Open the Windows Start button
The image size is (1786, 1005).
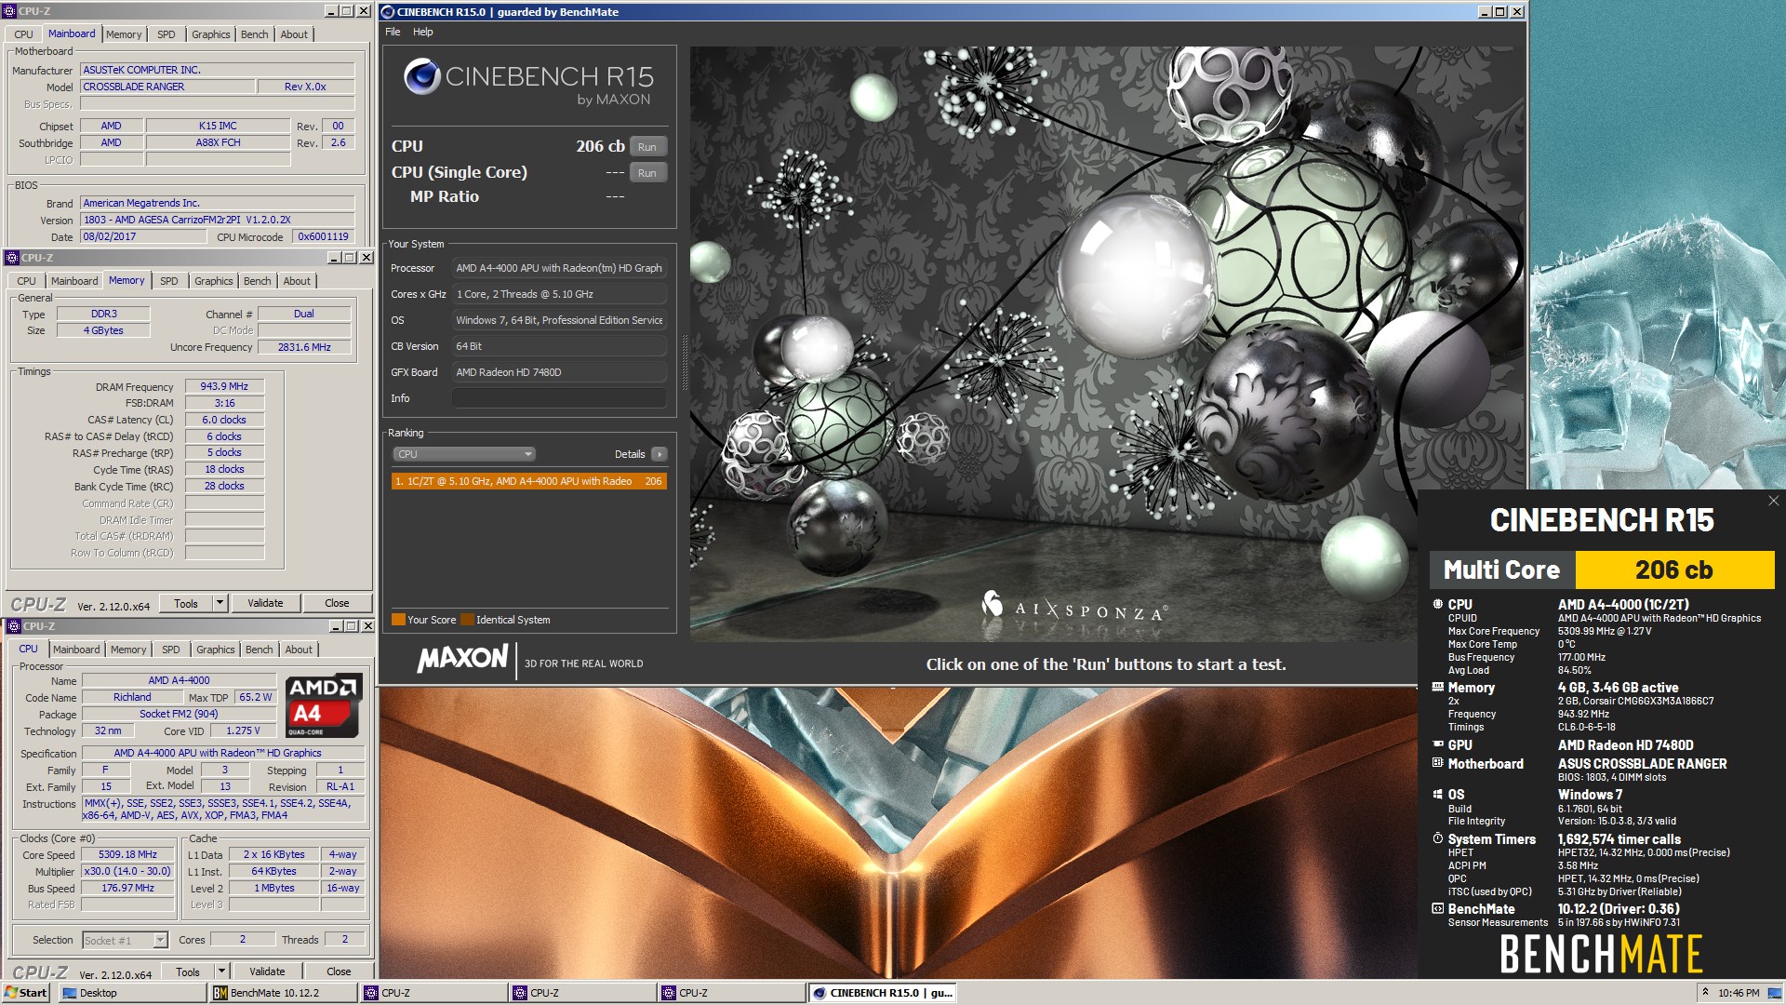coord(26,993)
